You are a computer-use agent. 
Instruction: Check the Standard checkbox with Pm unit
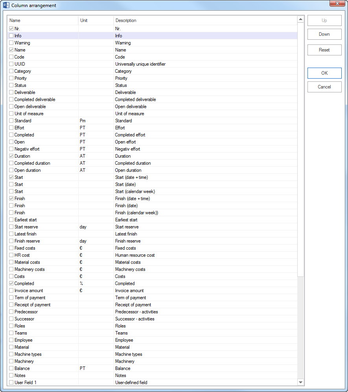click(x=11, y=121)
